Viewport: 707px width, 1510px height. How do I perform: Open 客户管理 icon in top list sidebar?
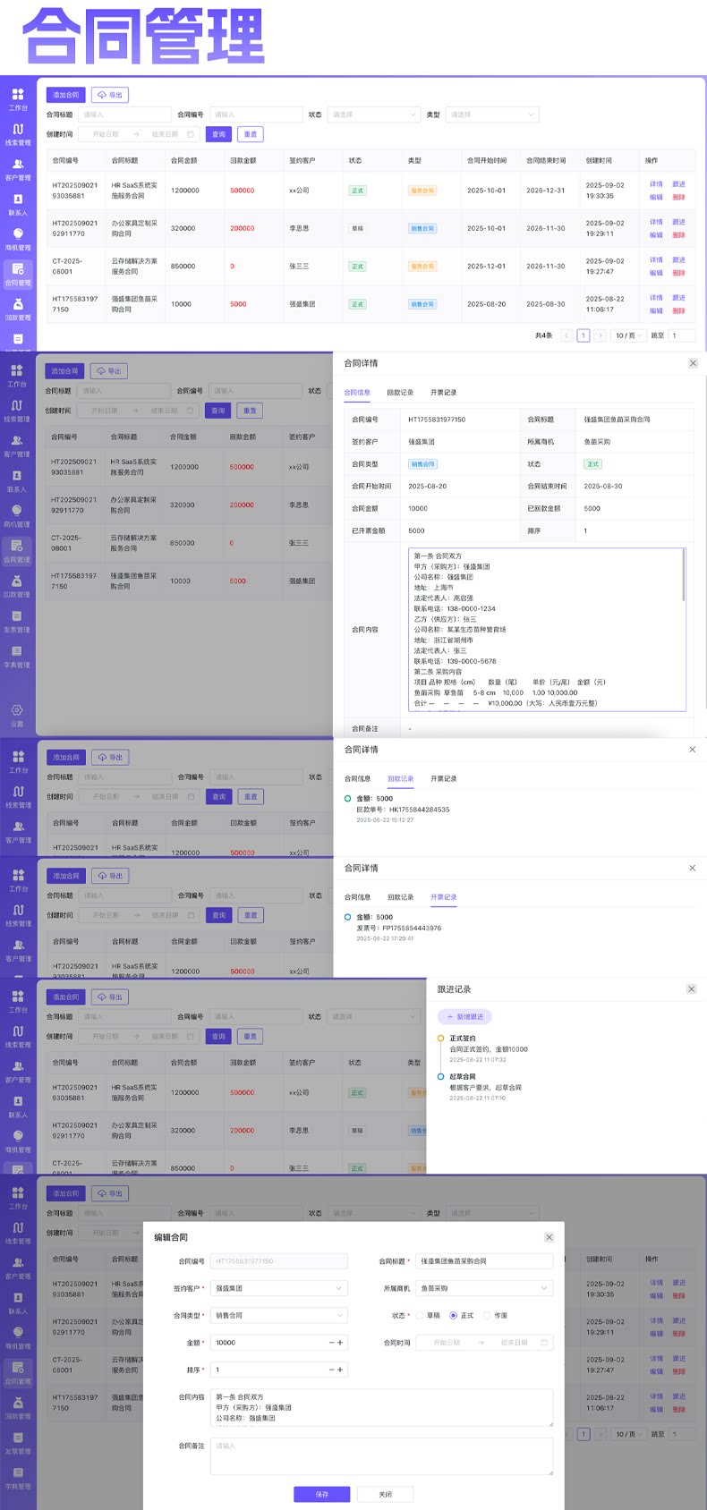tap(18, 164)
